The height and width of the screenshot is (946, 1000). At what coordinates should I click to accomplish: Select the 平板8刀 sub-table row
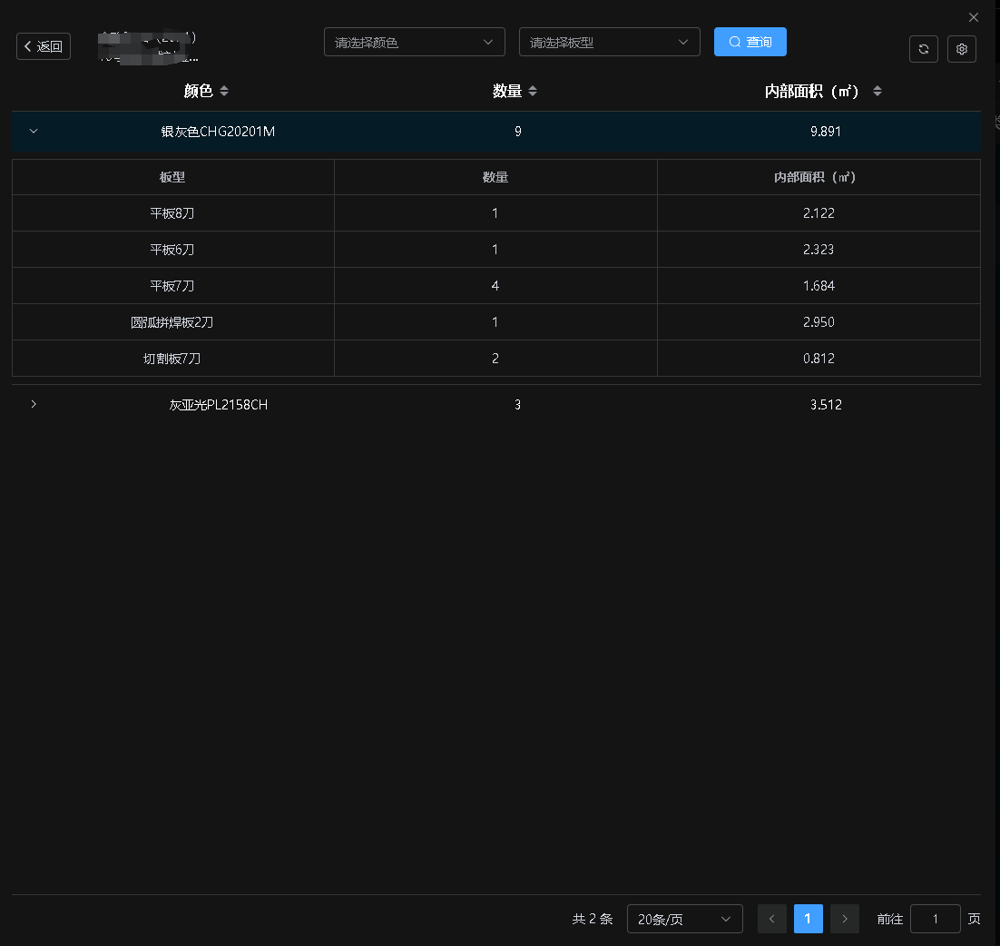(x=496, y=213)
